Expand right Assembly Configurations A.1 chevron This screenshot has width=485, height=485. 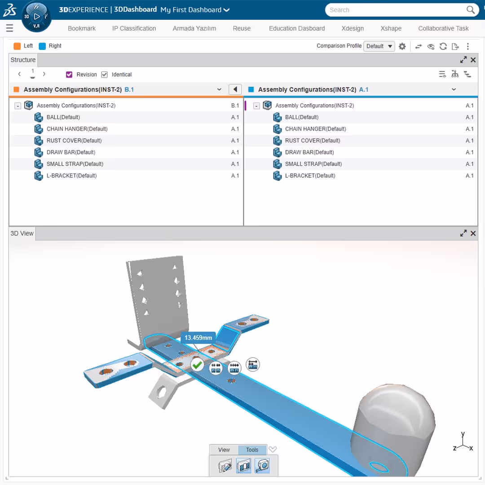pyautogui.click(x=454, y=89)
